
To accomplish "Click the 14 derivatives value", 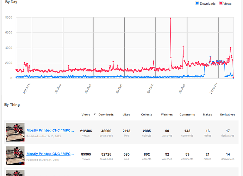I will click(228, 154).
